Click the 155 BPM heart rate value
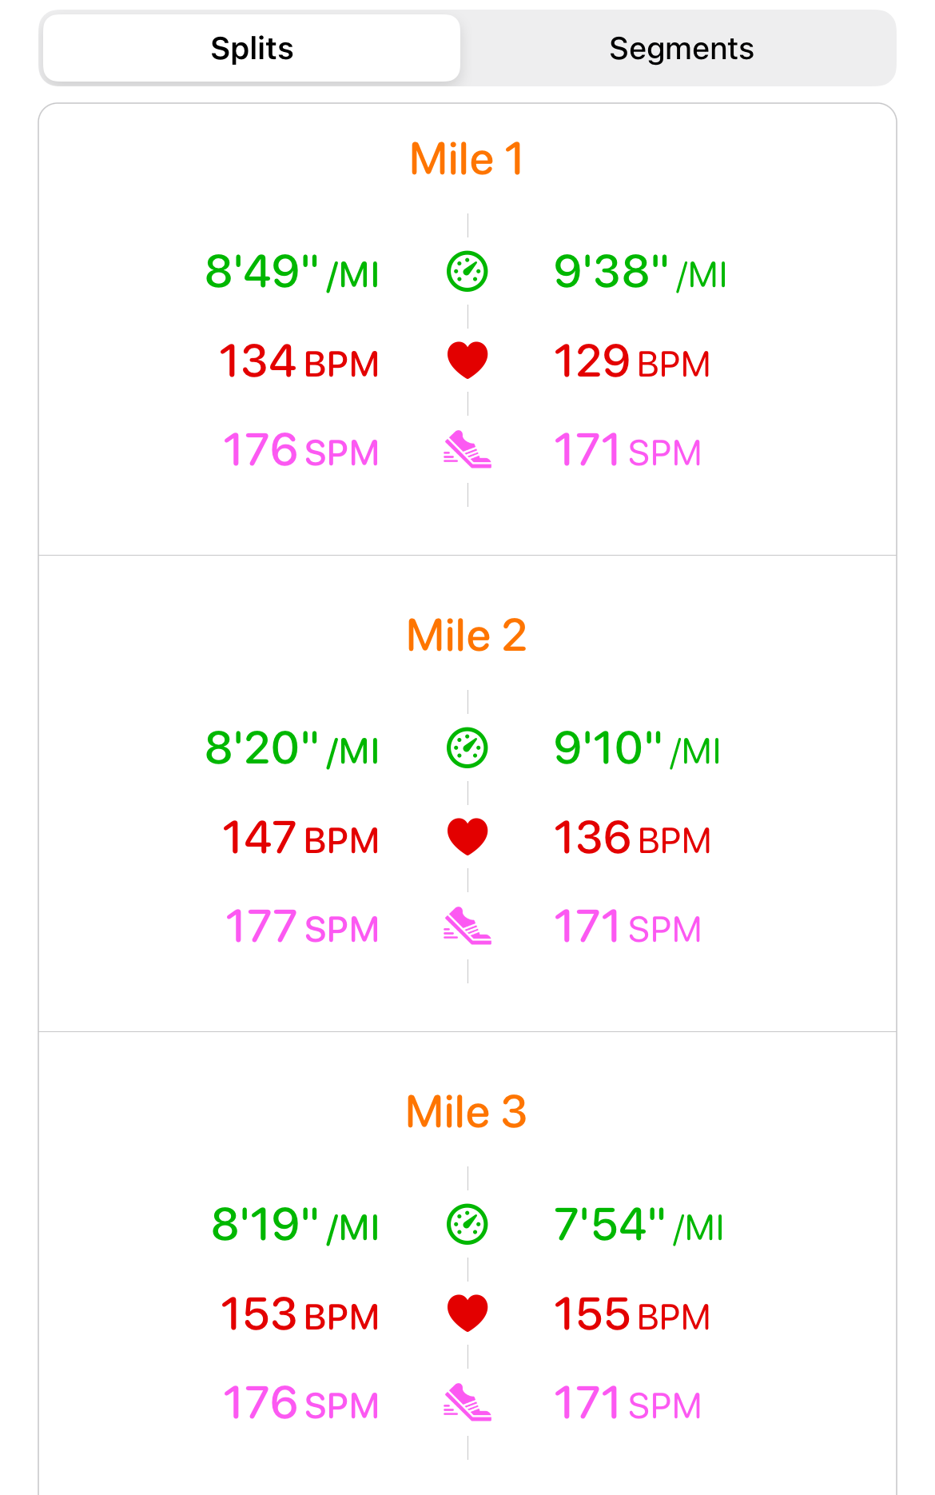This screenshot has height=1495, width=935. click(631, 1315)
